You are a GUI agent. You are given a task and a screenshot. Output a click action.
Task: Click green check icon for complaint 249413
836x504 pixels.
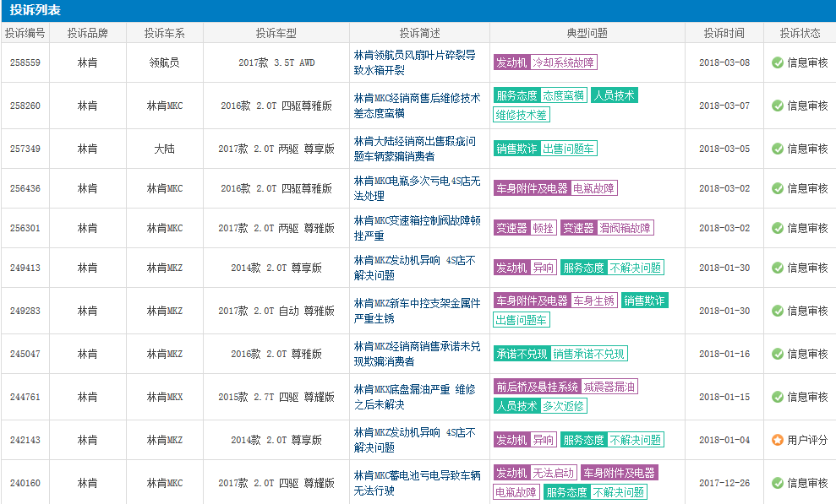(778, 268)
